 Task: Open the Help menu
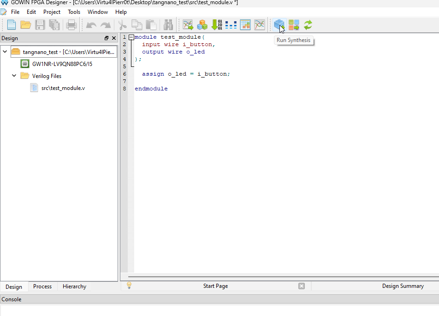tap(121, 12)
